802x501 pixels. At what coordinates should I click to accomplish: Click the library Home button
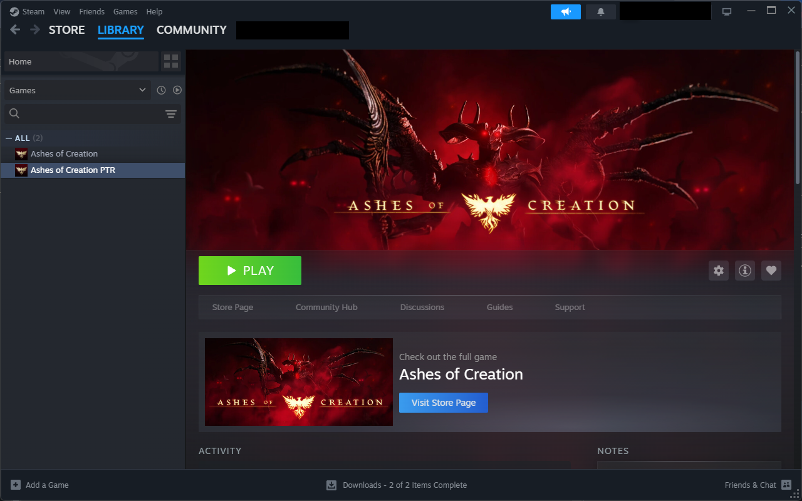click(x=81, y=61)
